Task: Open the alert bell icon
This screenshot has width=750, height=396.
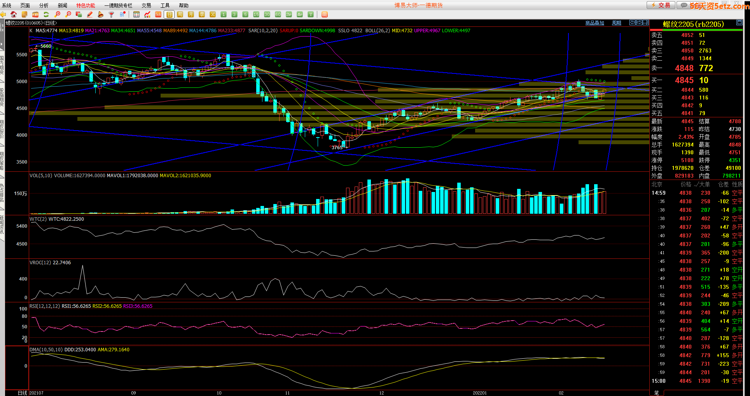Action: [x=101, y=14]
